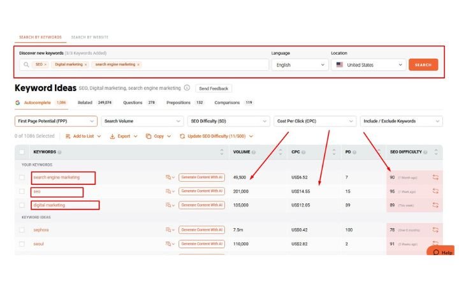Check the sephora row checkbox

(x=22, y=230)
